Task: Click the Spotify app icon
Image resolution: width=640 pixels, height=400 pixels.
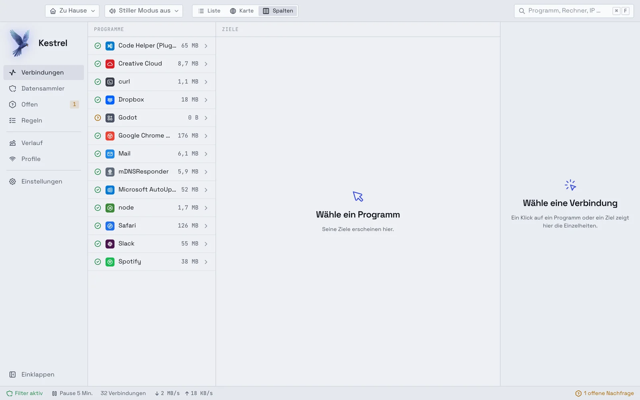Action: tap(110, 262)
